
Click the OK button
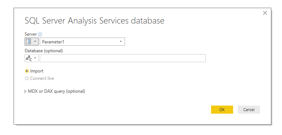[222, 110]
